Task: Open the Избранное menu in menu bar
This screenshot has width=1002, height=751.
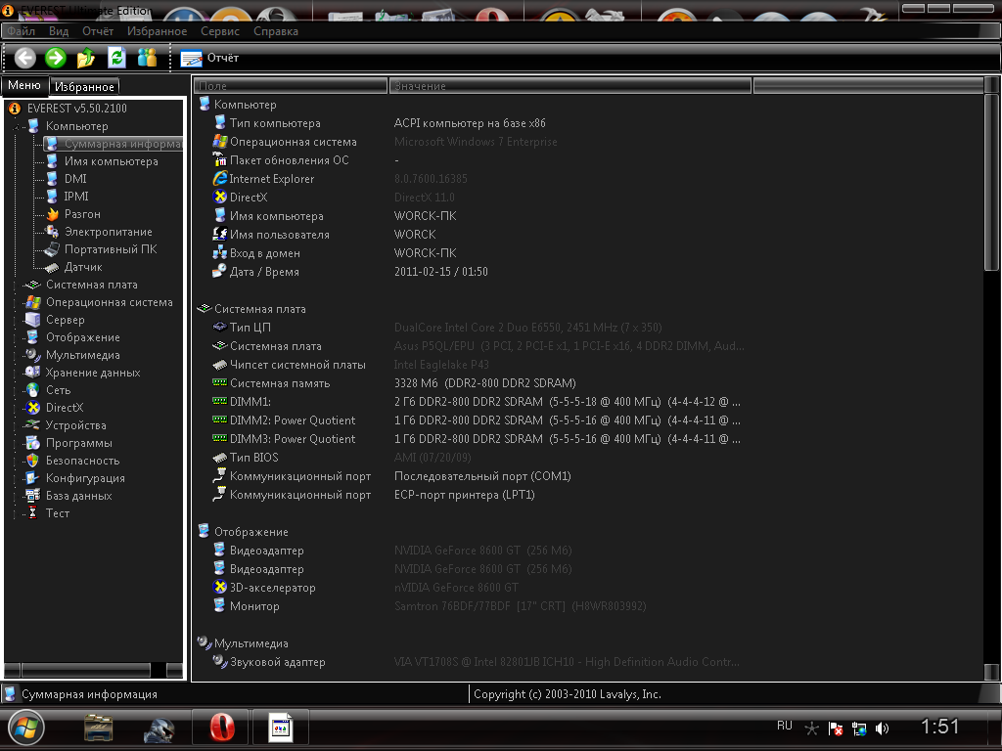Action: click(x=157, y=30)
